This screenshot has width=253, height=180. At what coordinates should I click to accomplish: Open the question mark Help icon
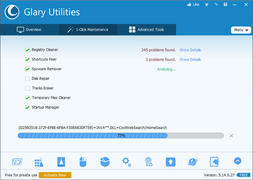coord(225,4)
